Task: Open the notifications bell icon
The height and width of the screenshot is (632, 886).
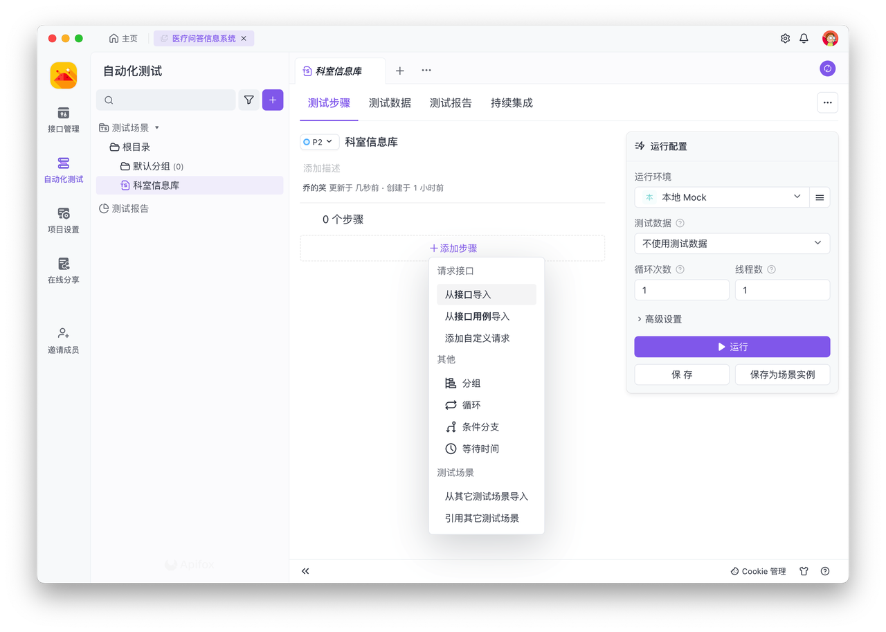Action: click(804, 39)
